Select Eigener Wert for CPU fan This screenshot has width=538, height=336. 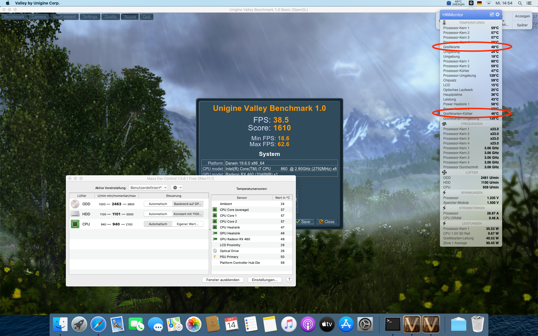pos(187,224)
